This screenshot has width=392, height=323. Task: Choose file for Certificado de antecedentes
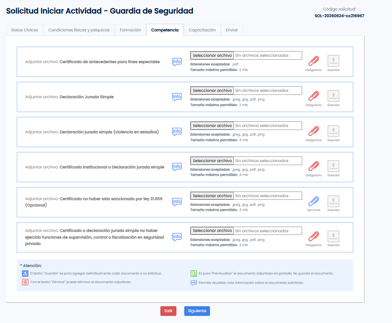coord(212,56)
